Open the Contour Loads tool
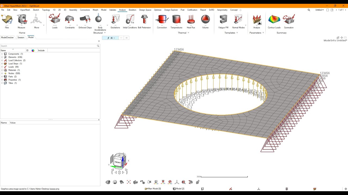The height and width of the screenshot is (195, 348). pos(274,21)
